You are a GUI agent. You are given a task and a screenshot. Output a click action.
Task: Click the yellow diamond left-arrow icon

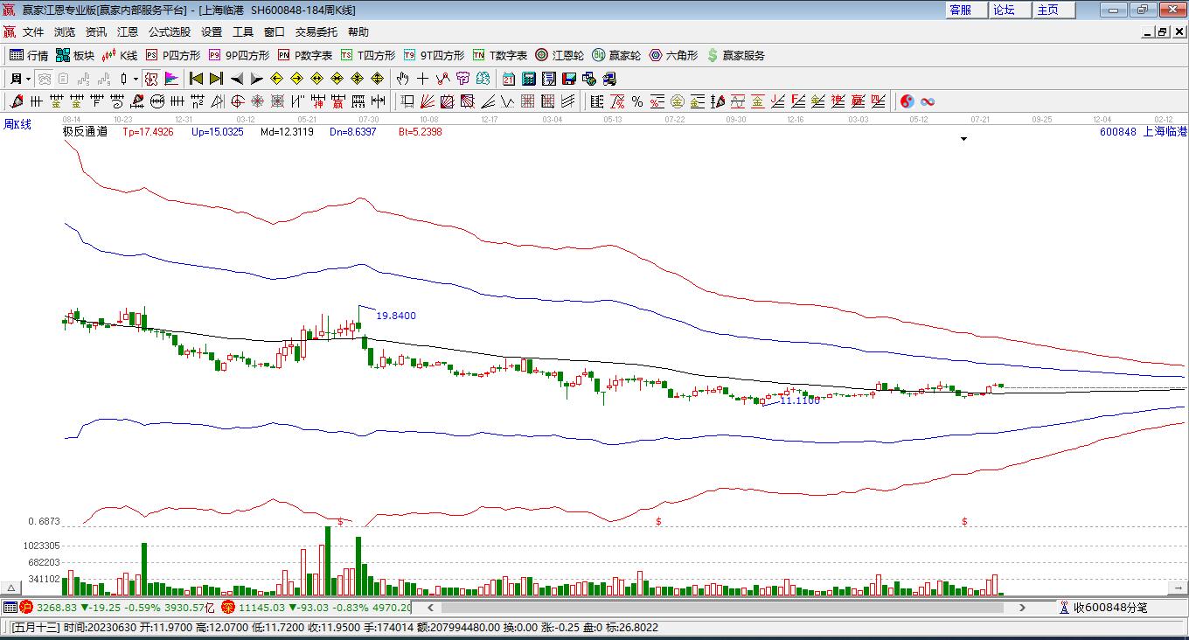tap(277, 79)
